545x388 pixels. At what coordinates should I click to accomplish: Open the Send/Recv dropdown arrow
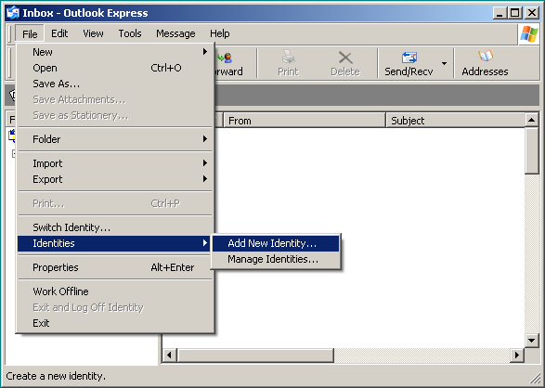click(x=444, y=63)
